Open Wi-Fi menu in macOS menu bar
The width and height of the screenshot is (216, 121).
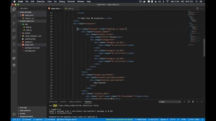[167, 1]
